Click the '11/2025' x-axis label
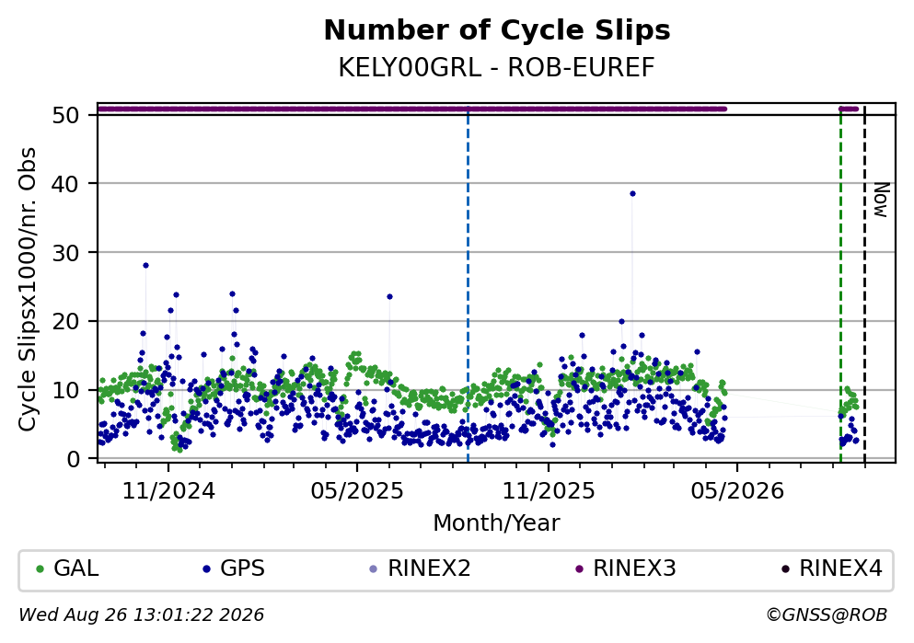The height and width of the screenshot is (643, 914). 549,491
